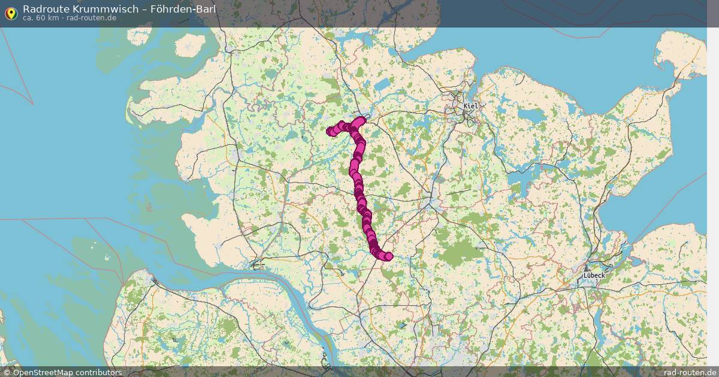Viewport: 719px width, 377px height.
Task: Click the Radroute Krummwisch – Föhrden-Barl title
Action: (120, 9)
